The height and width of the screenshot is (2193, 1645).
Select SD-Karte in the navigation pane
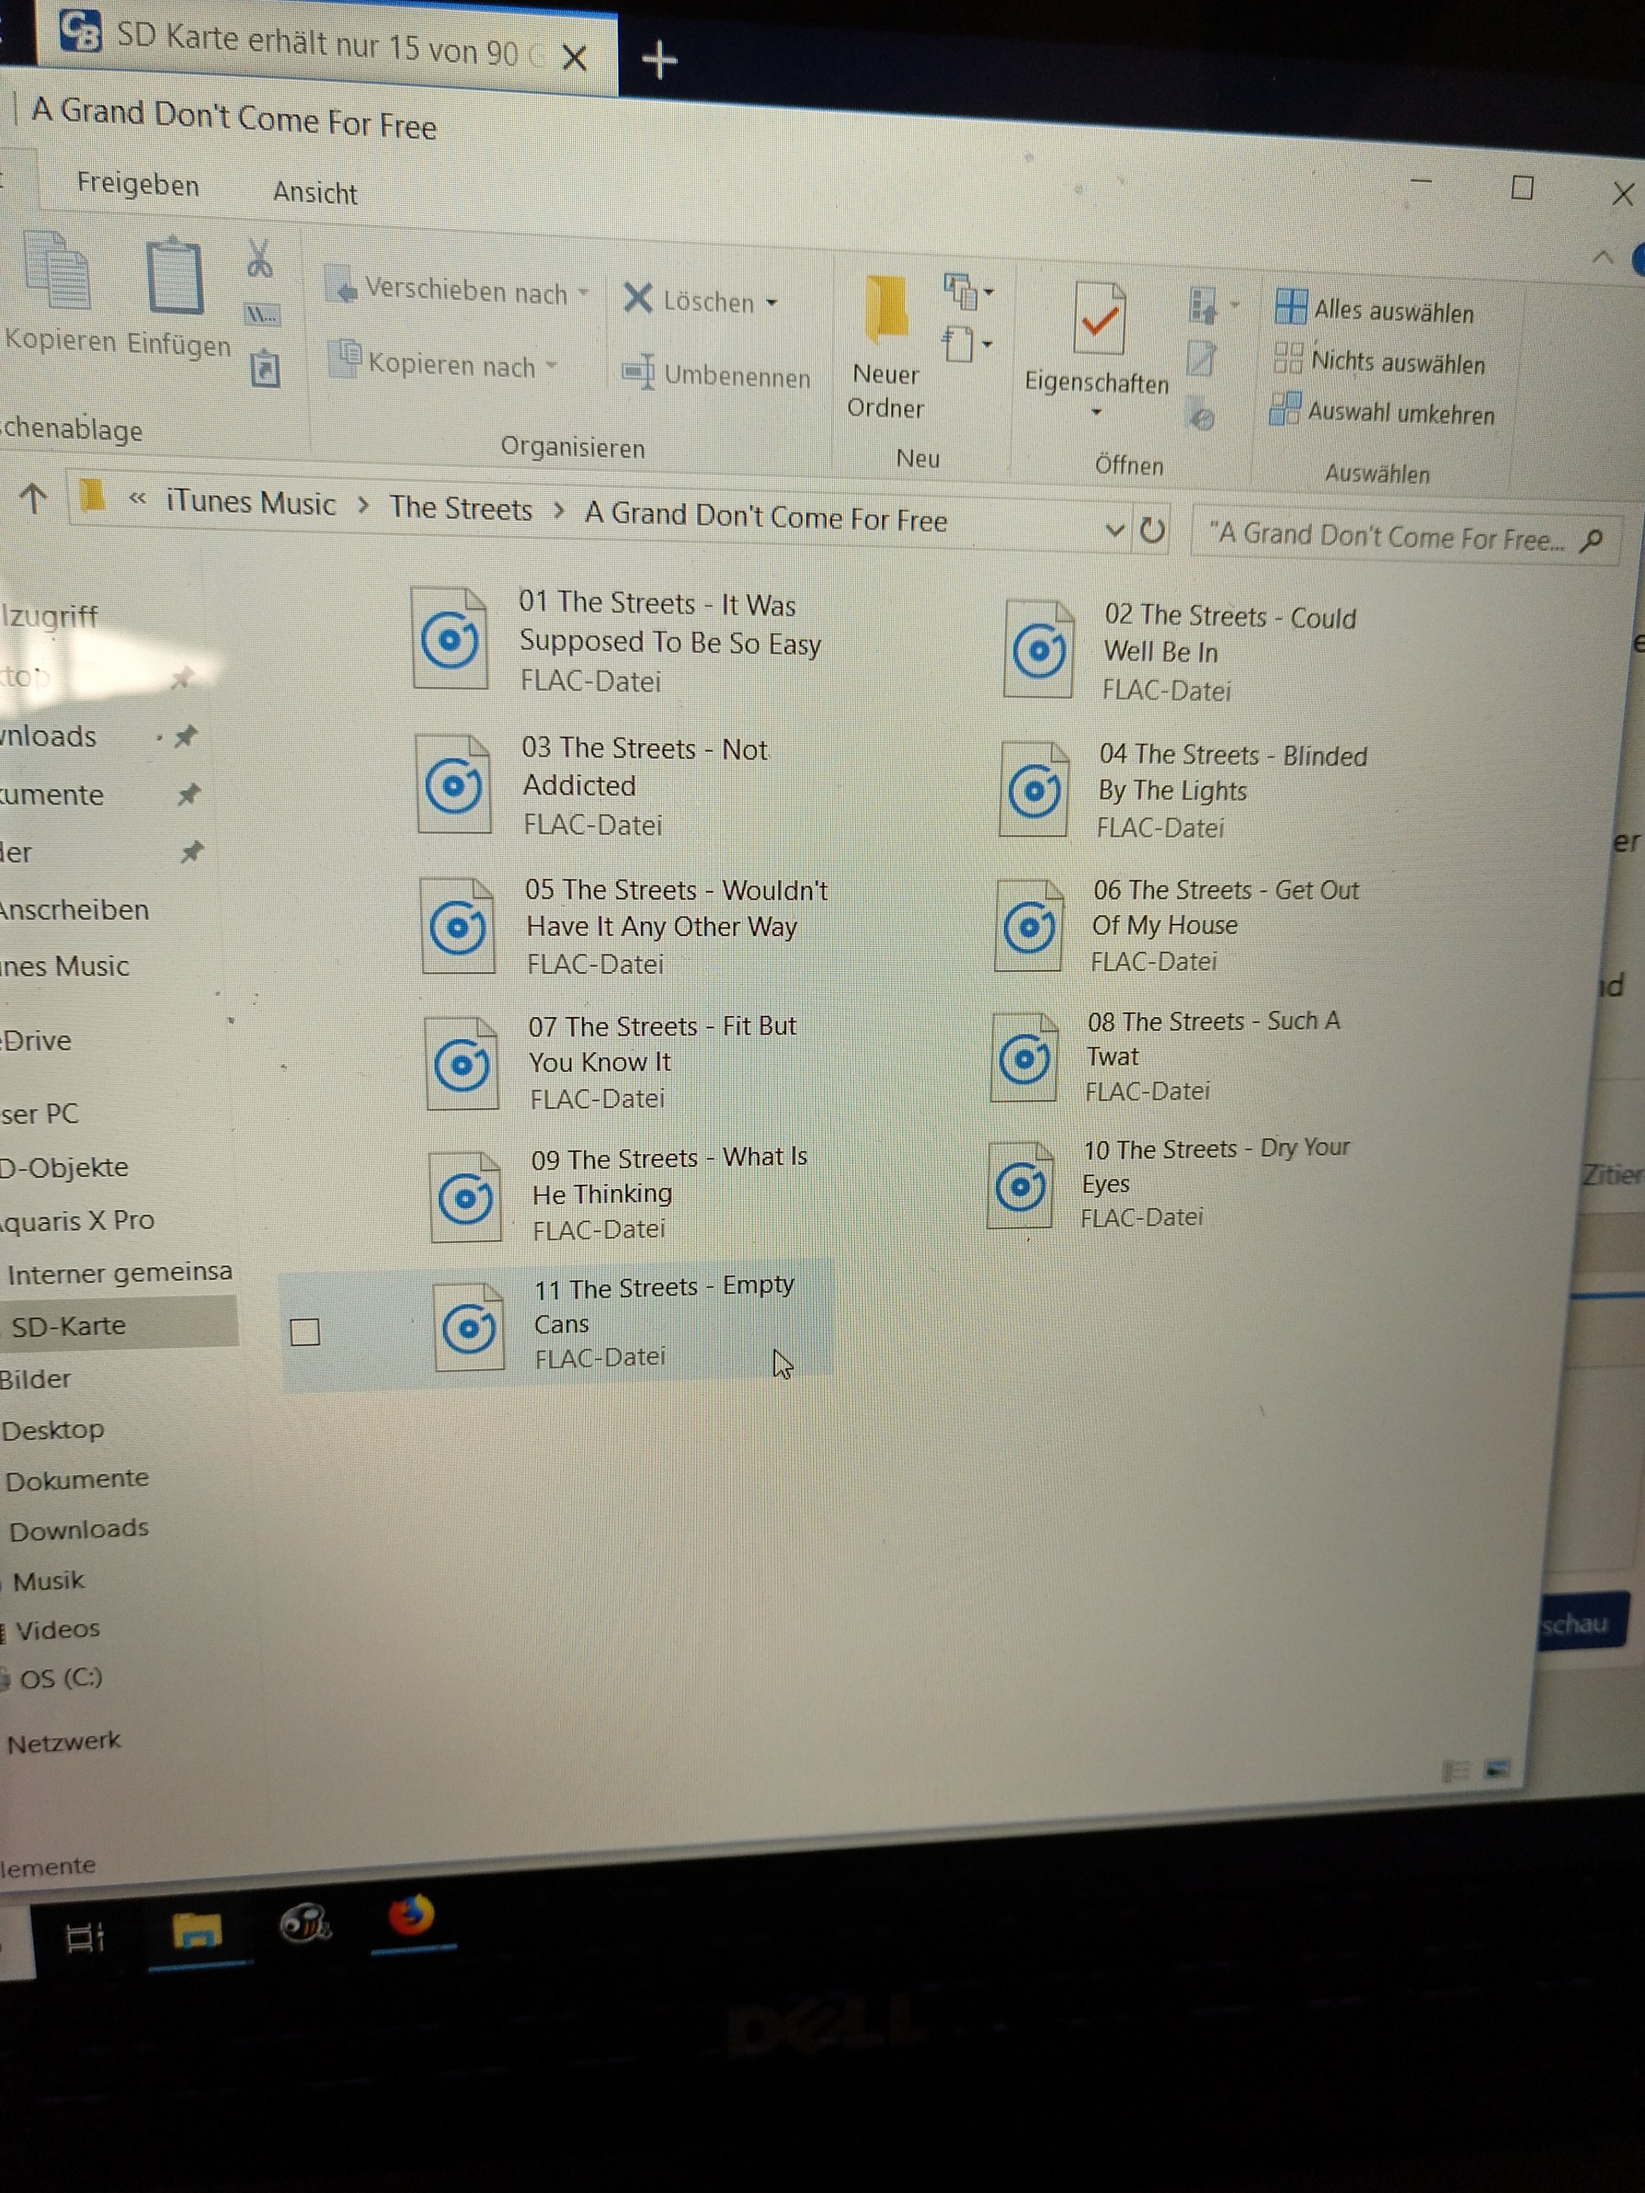coord(69,1326)
